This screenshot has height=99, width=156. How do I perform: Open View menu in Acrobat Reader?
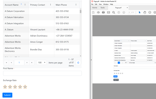click(x=100, y=4)
